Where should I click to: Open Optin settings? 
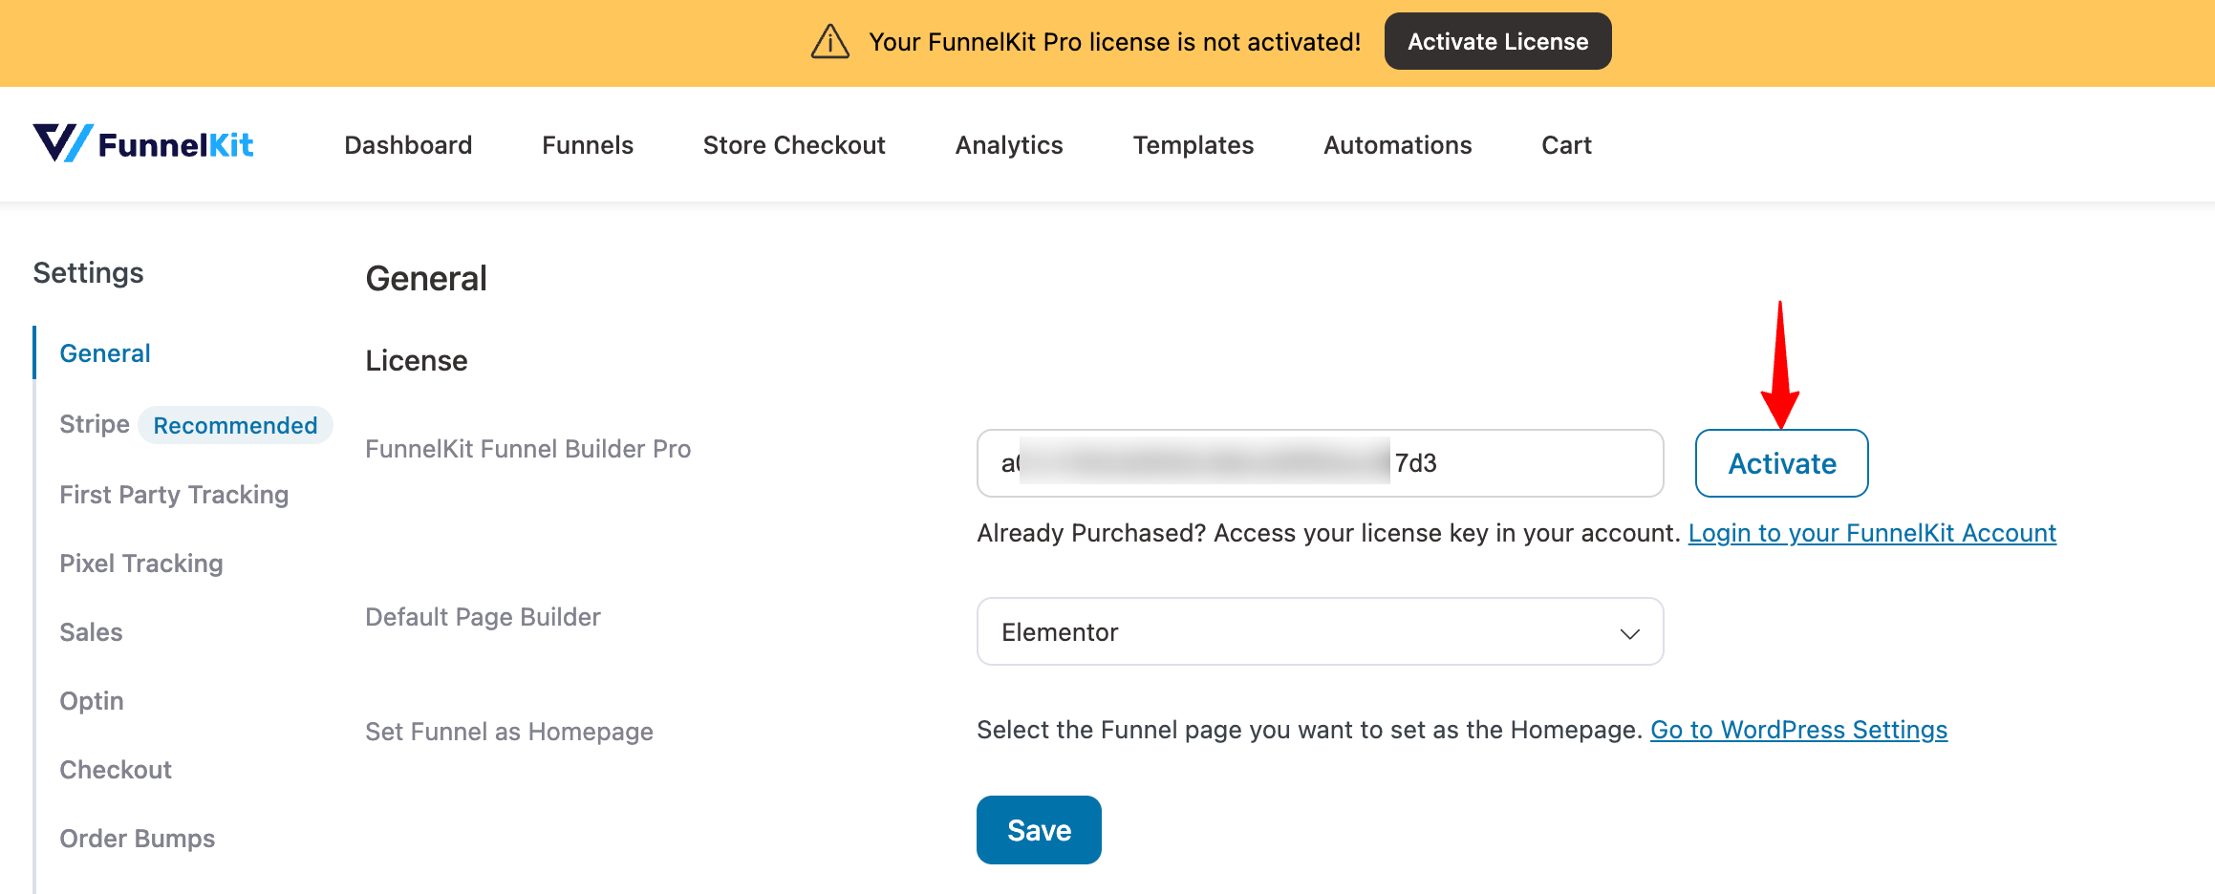[x=92, y=701]
